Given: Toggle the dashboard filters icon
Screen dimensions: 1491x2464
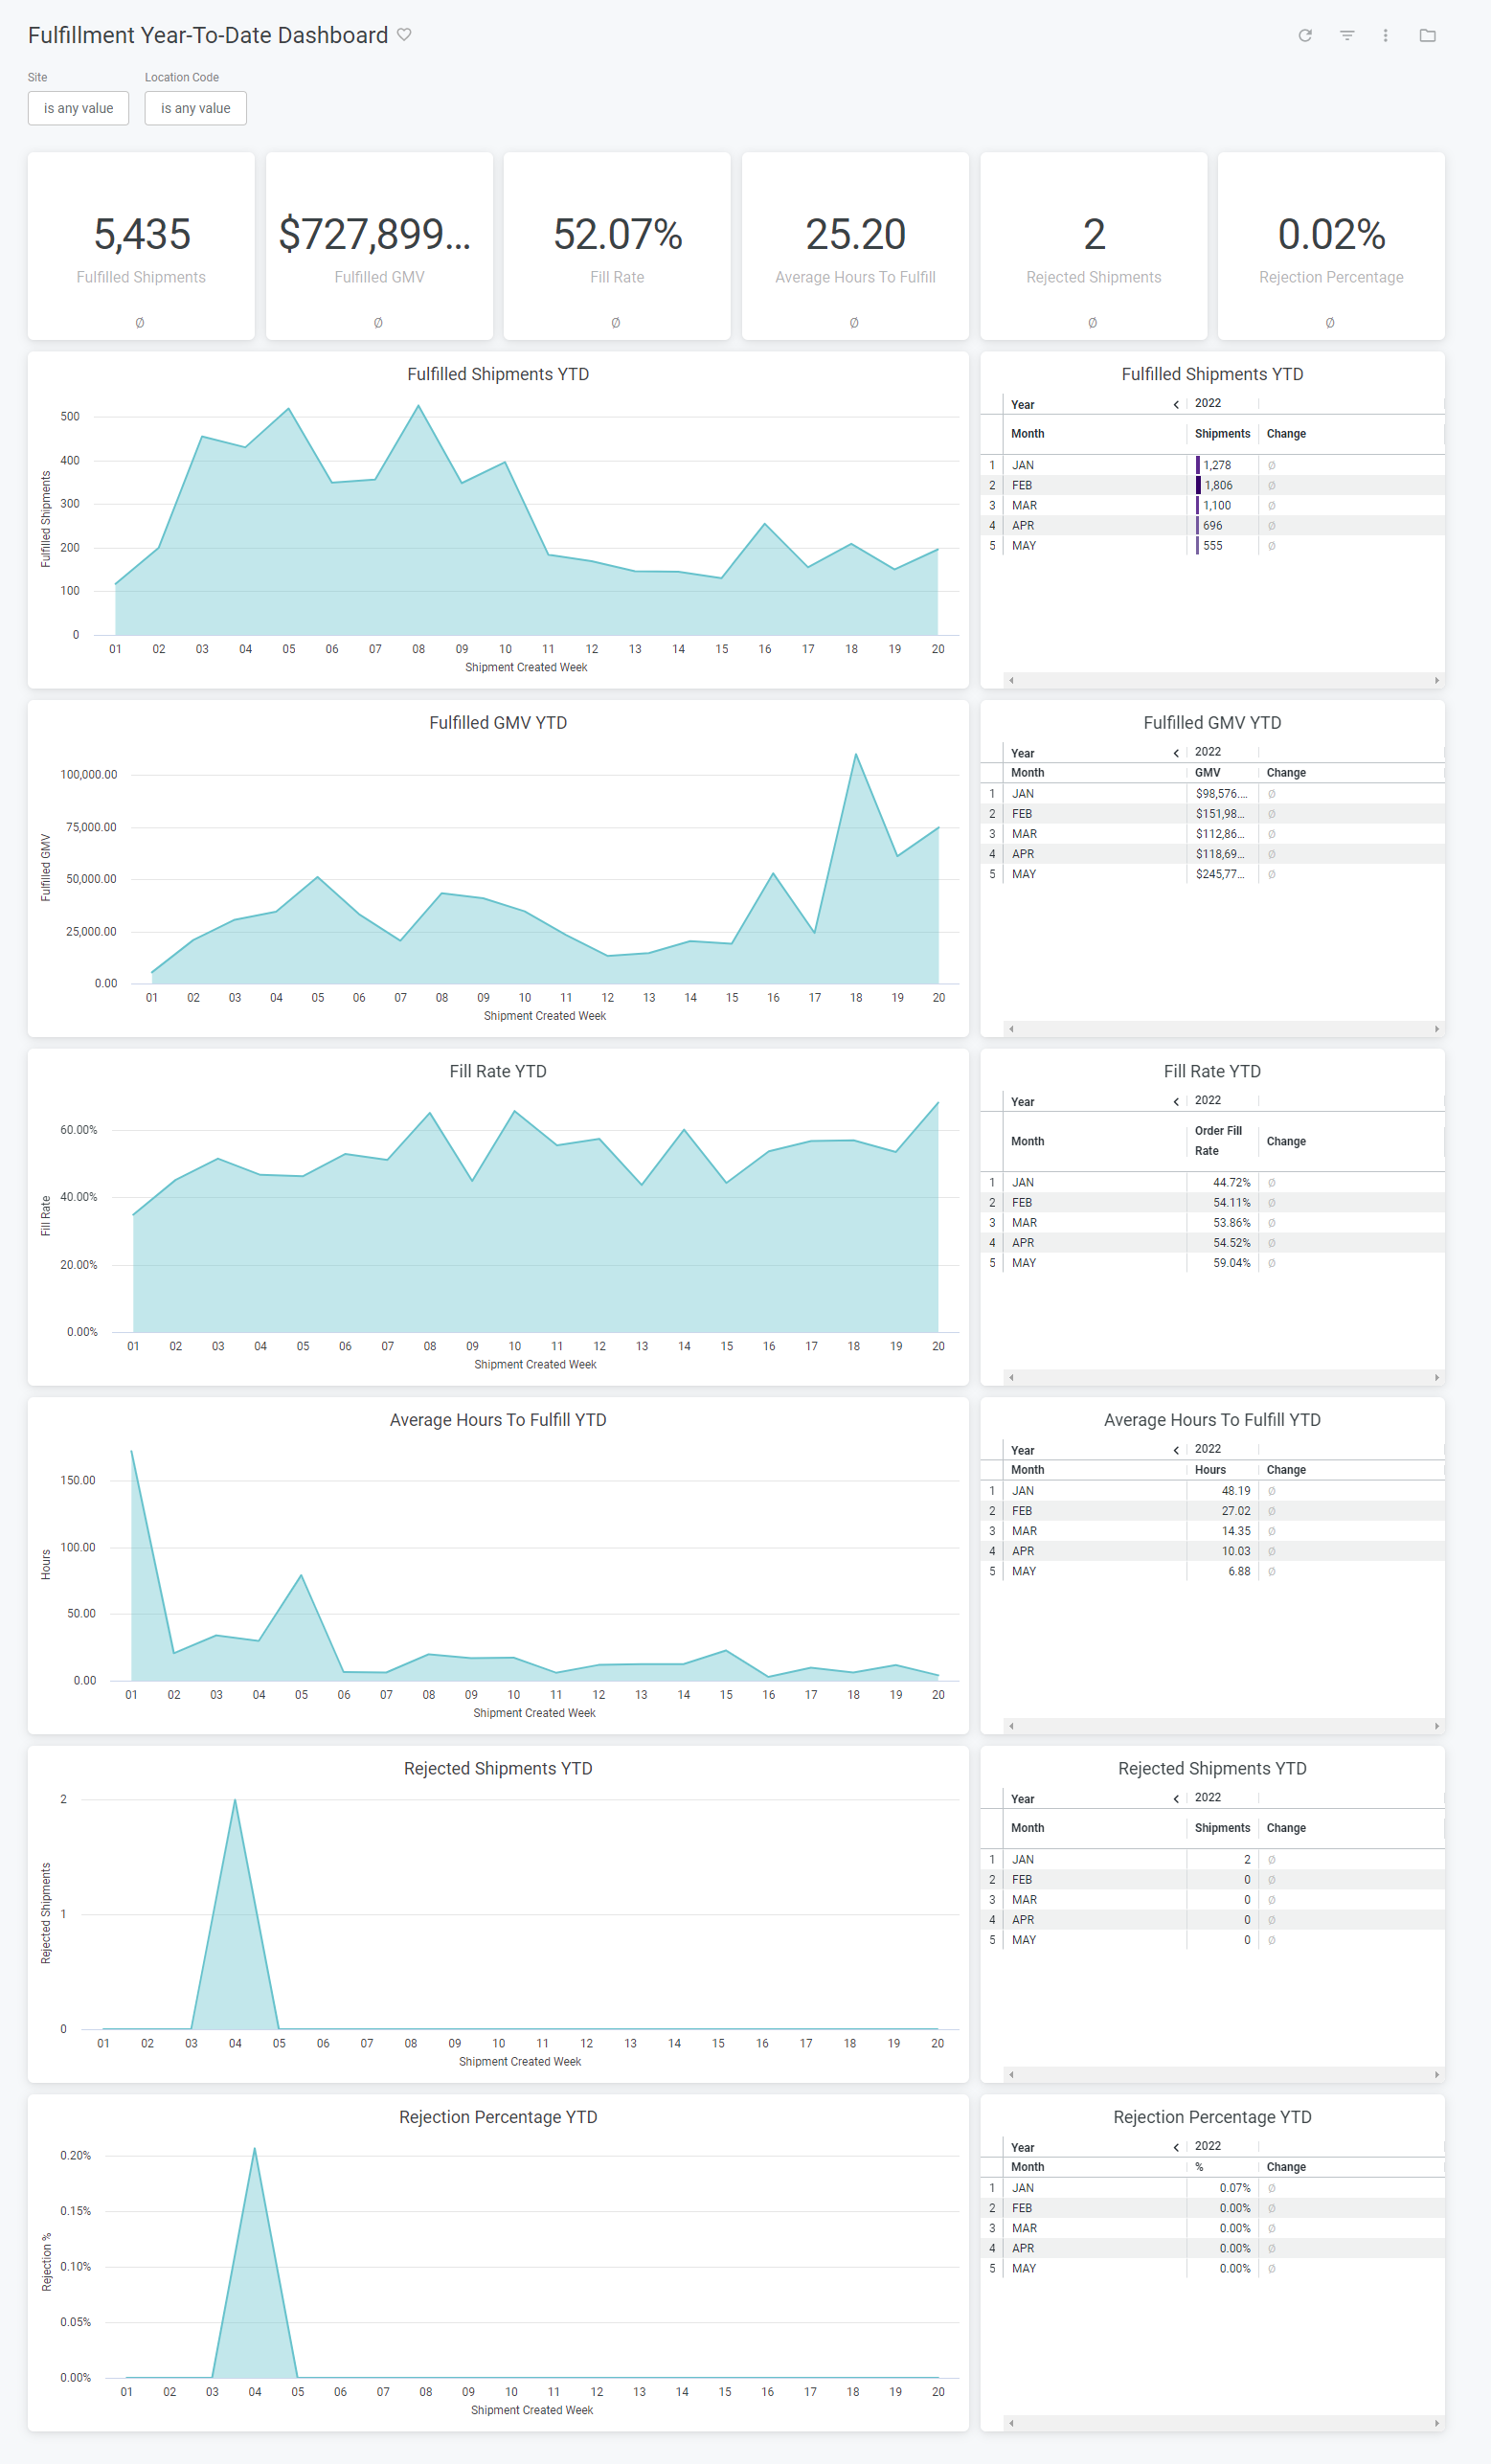Looking at the screenshot, I should [x=1347, y=35].
